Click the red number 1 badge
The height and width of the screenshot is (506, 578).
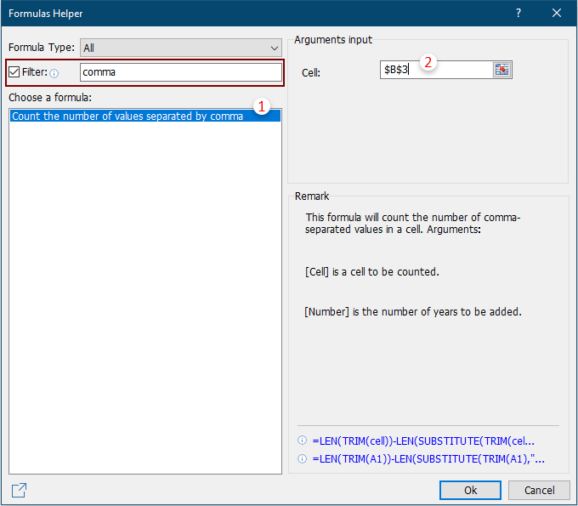263,107
